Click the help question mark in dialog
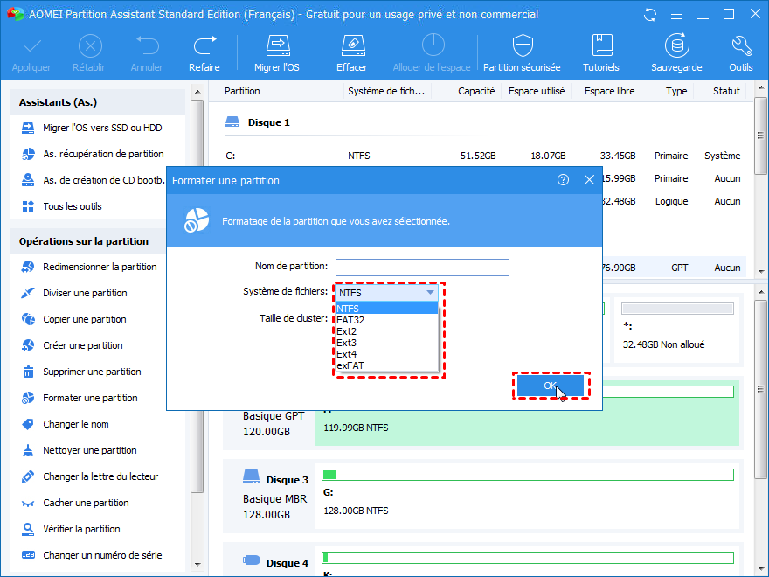This screenshot has width=769, height=577. 563,180
